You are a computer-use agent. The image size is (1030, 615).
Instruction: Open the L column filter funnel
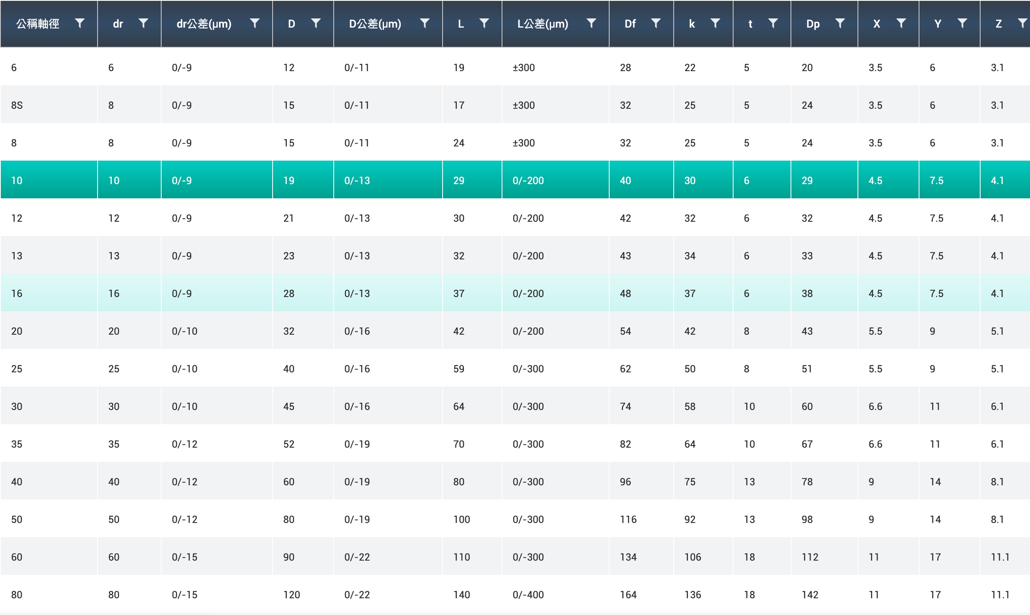[x=484, y=23]
